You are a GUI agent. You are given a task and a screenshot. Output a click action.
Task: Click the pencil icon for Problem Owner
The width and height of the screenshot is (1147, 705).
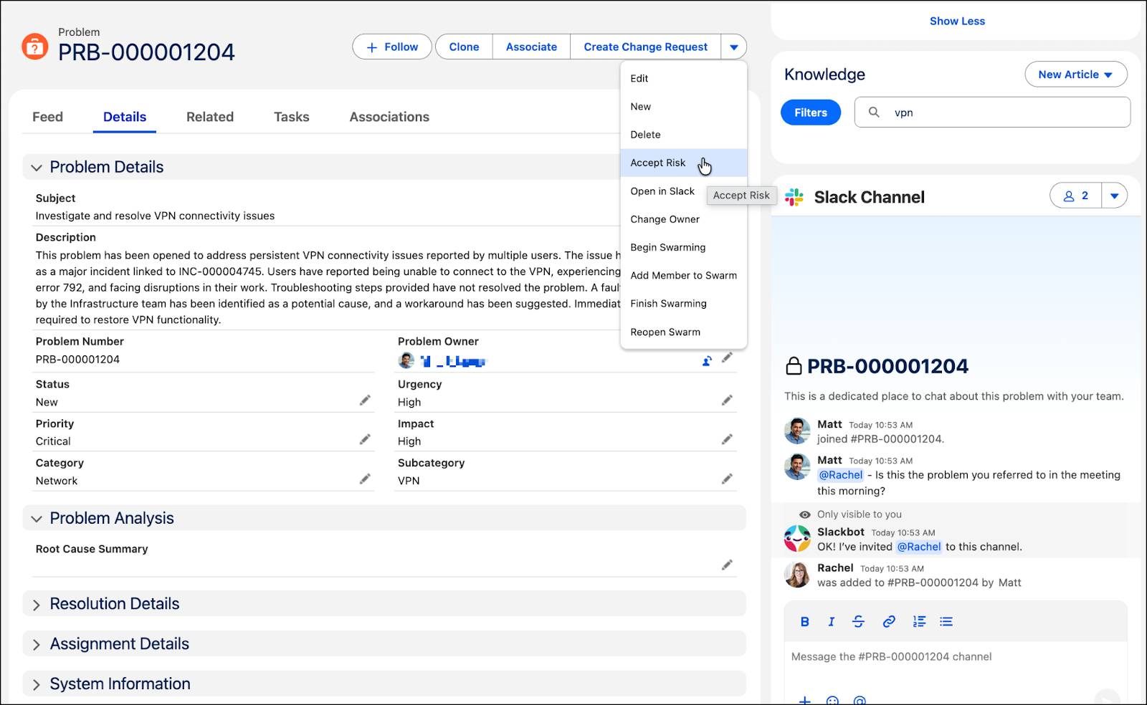pyautogui.click(x=727, y=358)
